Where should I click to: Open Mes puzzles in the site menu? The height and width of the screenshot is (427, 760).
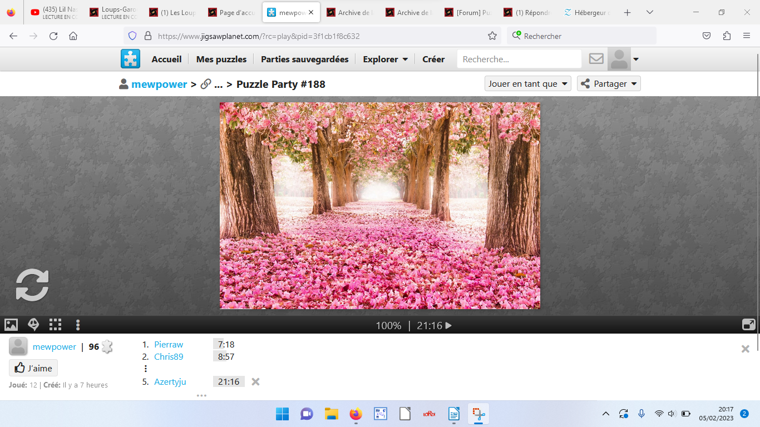(x=221, y=59)
